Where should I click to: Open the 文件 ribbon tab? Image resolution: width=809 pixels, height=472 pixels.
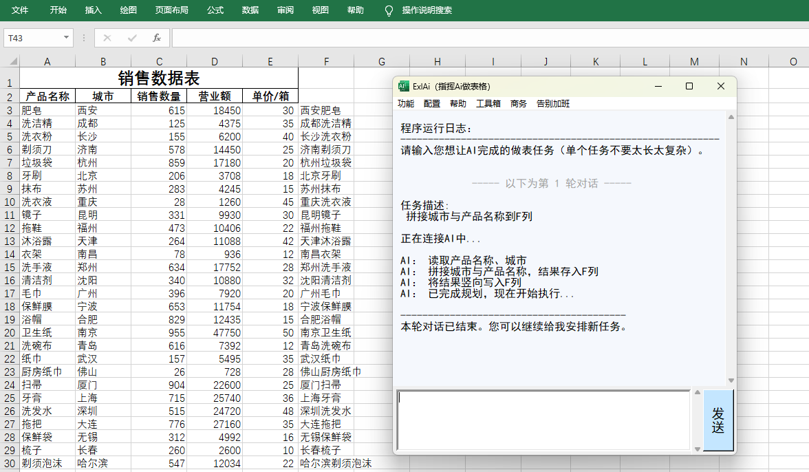coord(19,10)
